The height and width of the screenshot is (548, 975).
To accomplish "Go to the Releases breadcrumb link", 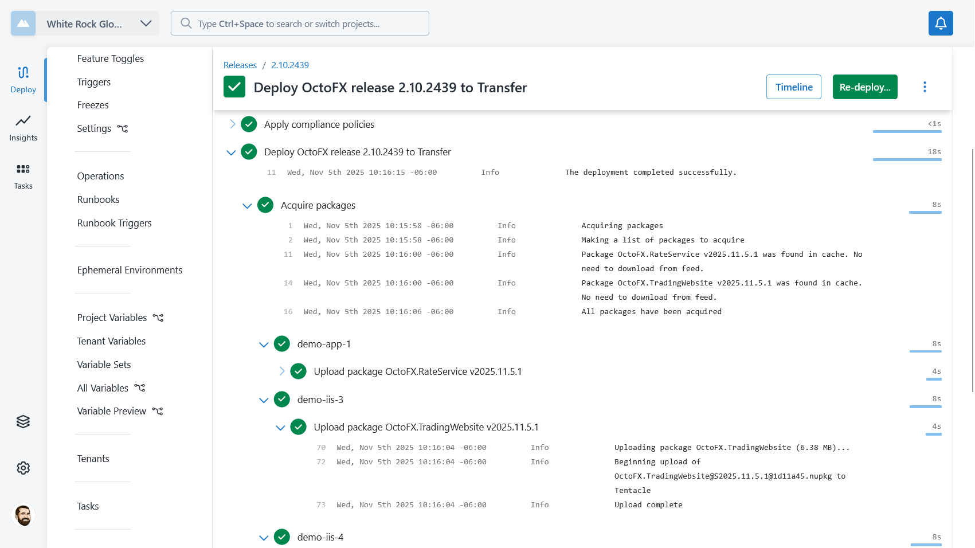I will 240,65.
